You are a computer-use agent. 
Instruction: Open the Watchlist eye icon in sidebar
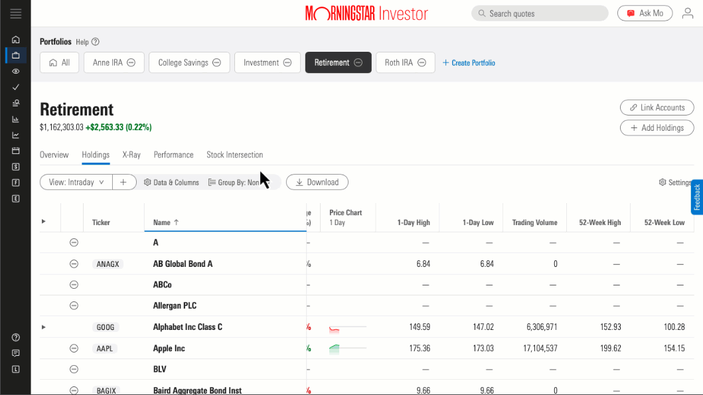coord(16,71)
